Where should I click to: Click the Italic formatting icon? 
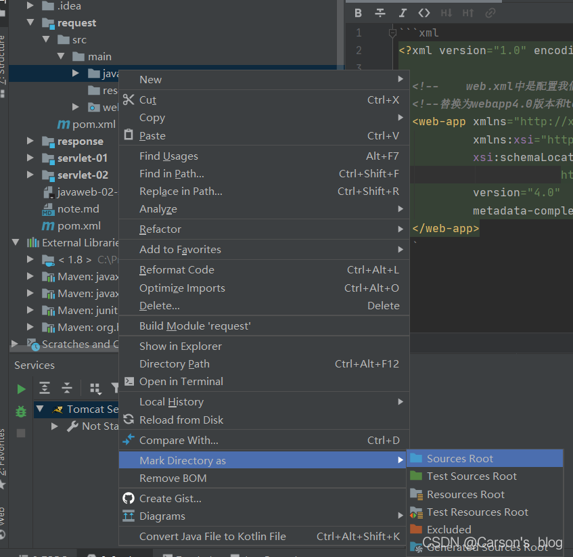pos(403,13)
